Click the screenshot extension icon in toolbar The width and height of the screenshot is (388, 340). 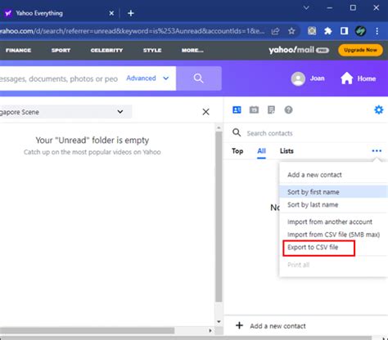click(x=312, y=31)
